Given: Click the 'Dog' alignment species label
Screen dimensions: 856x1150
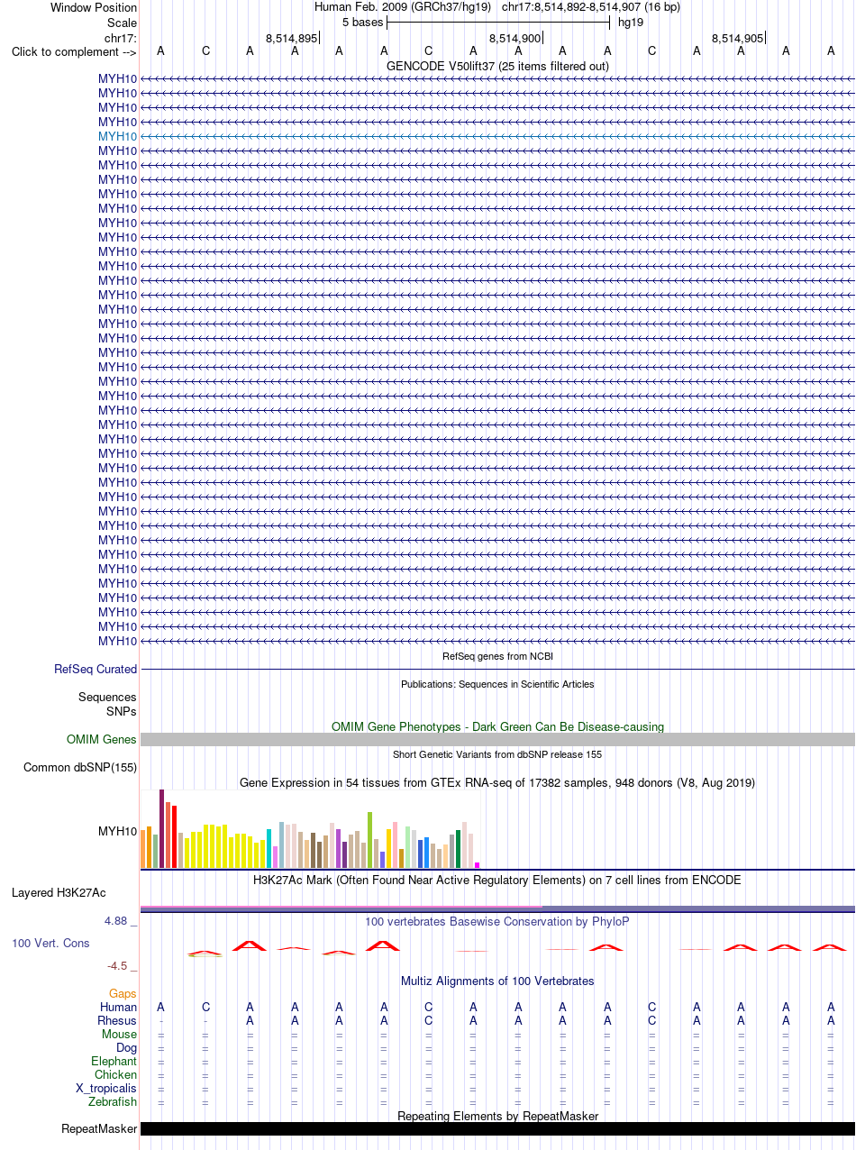Looking at the screenshot, I should click(127, 1048).
